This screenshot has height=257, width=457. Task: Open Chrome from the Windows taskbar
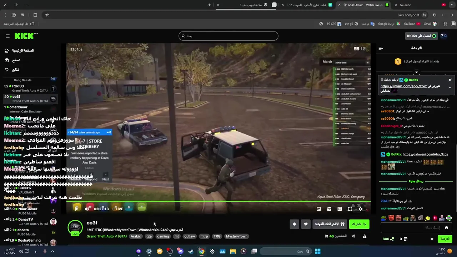[201, 251]
